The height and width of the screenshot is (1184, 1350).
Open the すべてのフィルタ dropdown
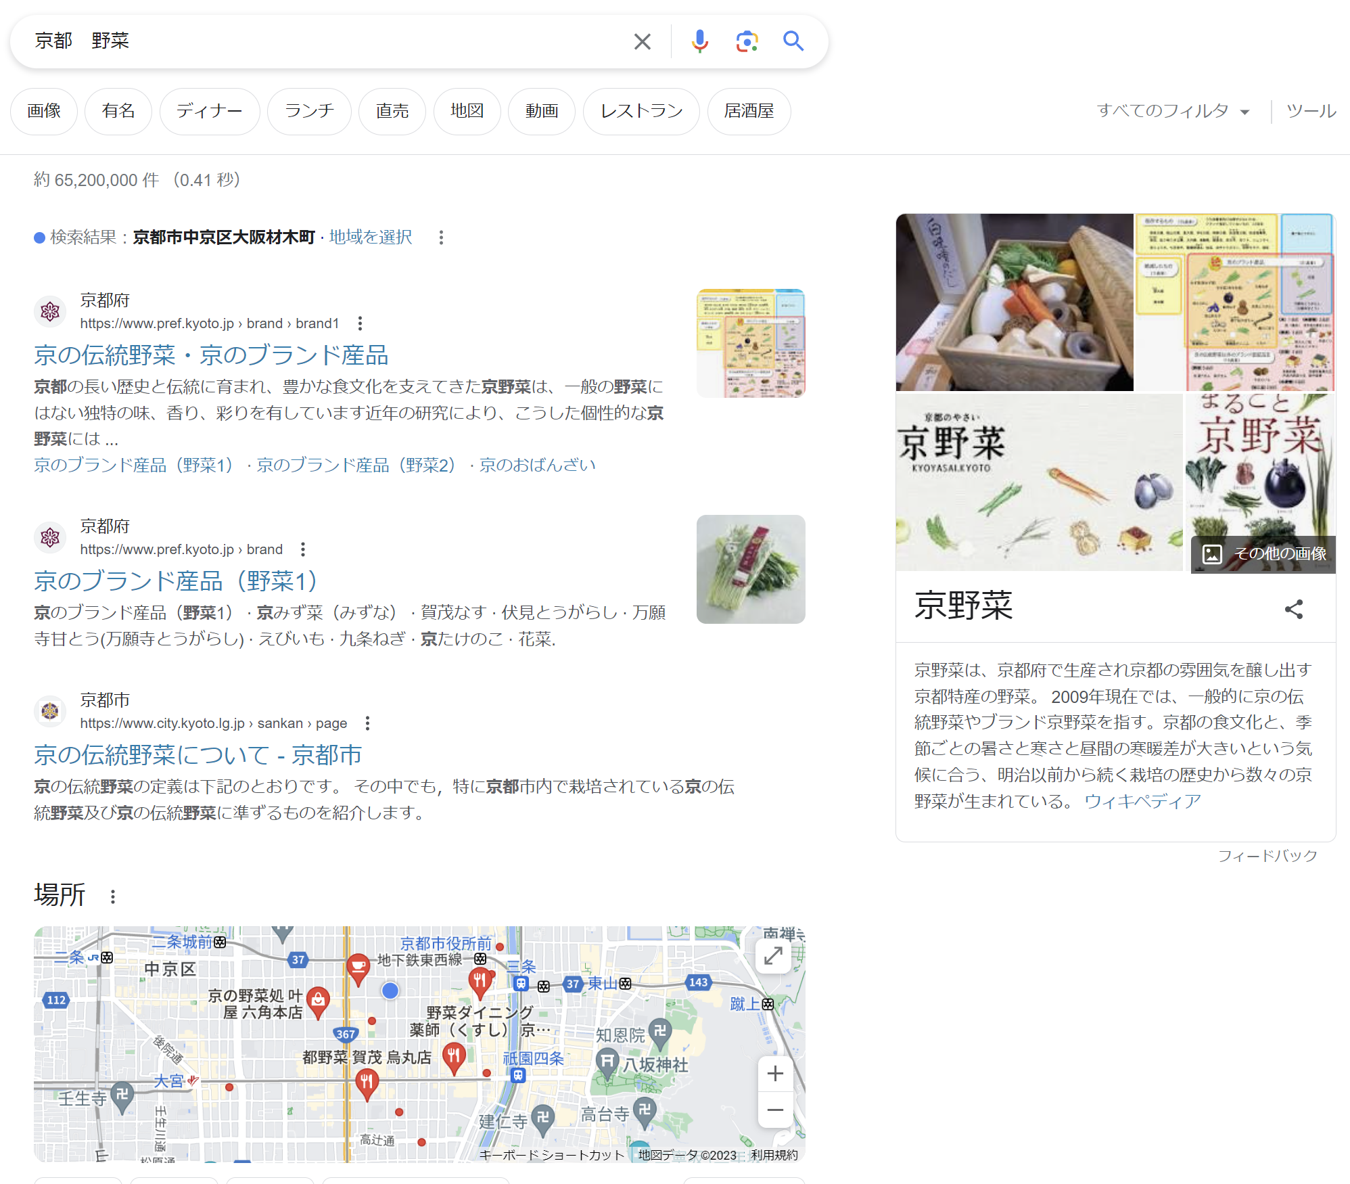coord(1173,111)
